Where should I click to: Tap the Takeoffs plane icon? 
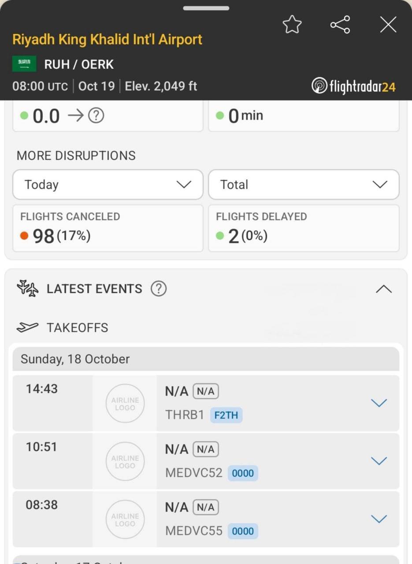point(27,327)
